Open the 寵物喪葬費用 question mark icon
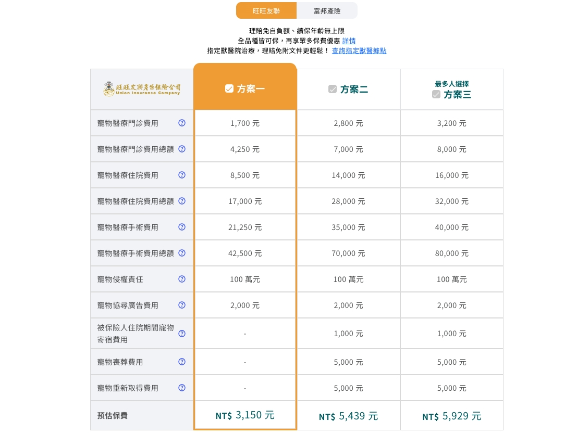The height and width of the screenshot is (434, 577). 181,362
